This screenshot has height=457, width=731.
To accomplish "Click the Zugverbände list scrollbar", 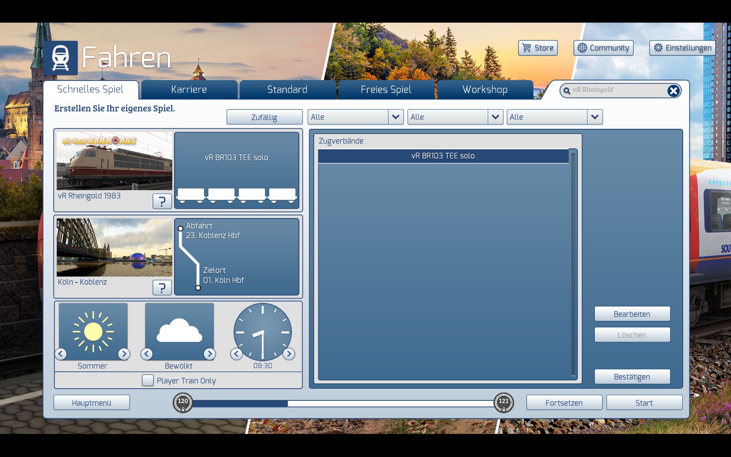I will [x=573, y=264].
